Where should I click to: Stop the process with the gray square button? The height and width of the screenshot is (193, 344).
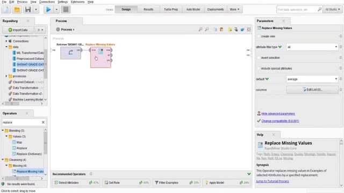point(66,10)
